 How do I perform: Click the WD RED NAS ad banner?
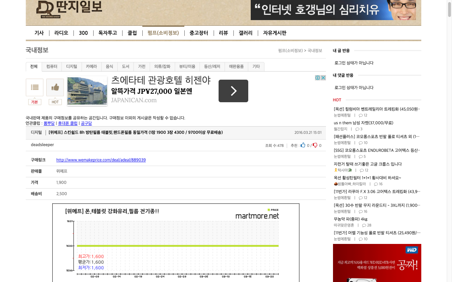(x=377, y=263)
